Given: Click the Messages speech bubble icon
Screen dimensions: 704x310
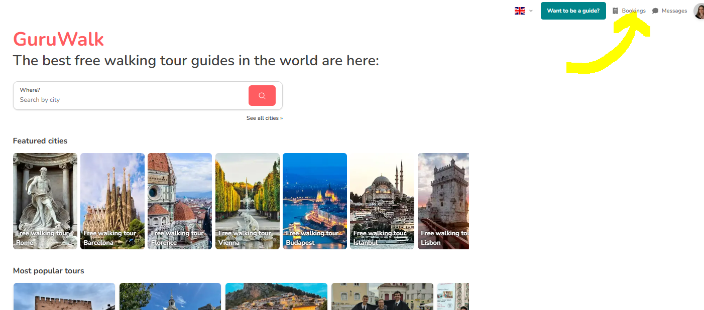Looking at the screenshot, I should point(655,11).
